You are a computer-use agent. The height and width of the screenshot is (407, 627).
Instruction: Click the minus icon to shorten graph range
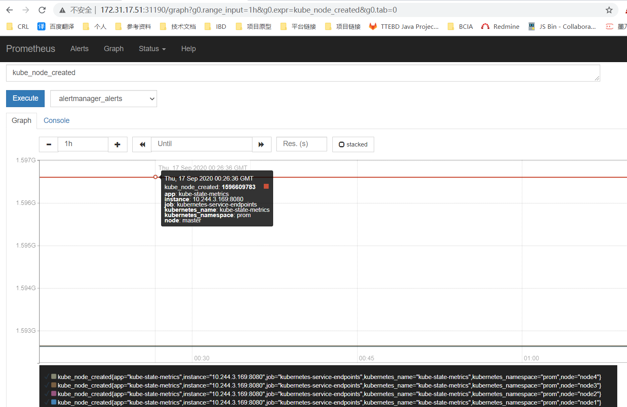(48, 144)
